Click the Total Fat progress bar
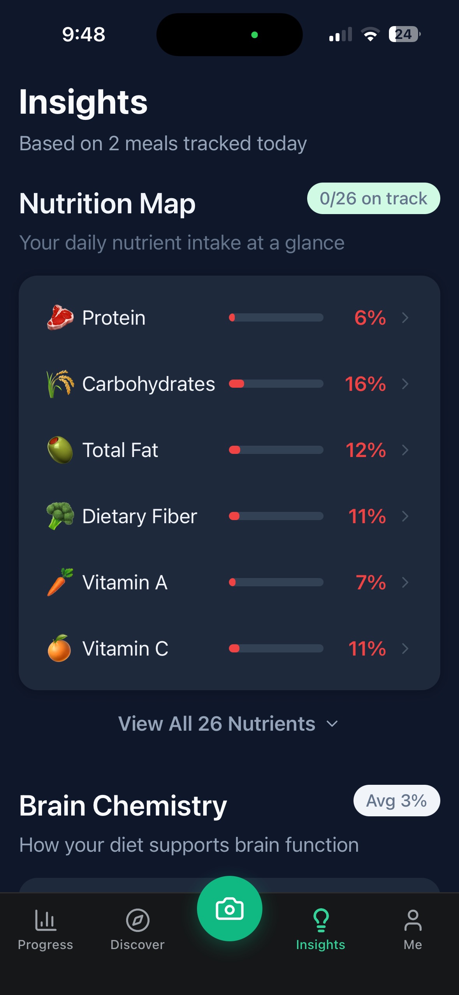 276,450
